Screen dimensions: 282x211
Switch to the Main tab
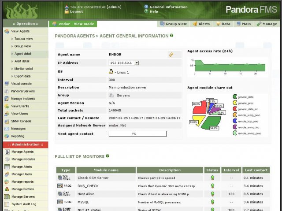point(244,24)
